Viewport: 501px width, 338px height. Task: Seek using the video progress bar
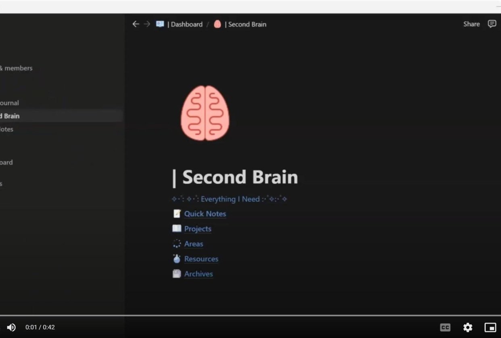[x=250, y=315]
